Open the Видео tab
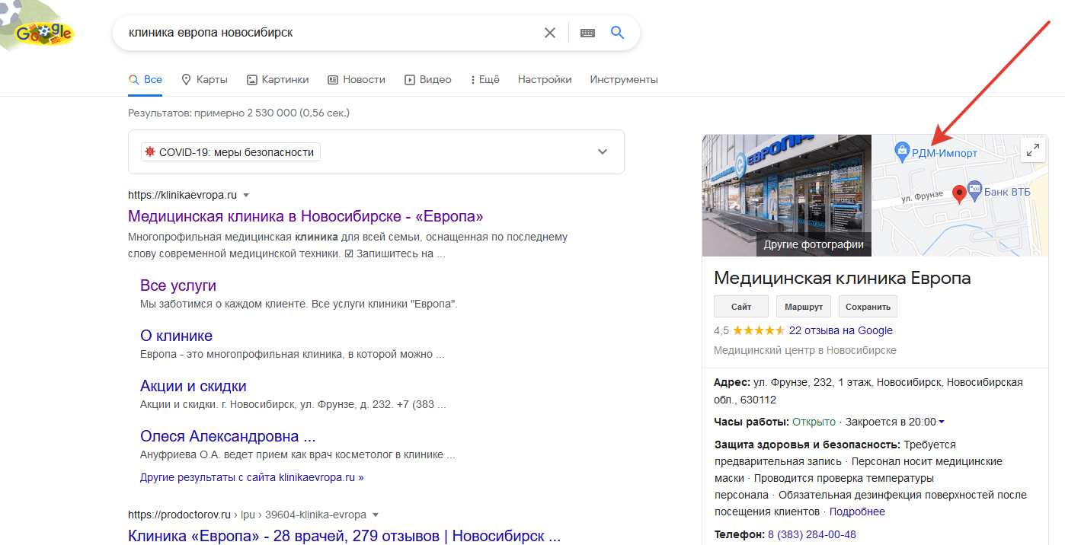The height and width of the screenshot is (545, 1065). coord(428,79)
